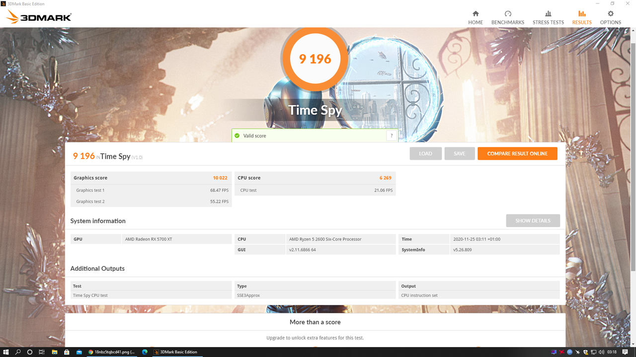Click Compare Result Online
Screen dimensions: 636x357
tap(517, 153)
